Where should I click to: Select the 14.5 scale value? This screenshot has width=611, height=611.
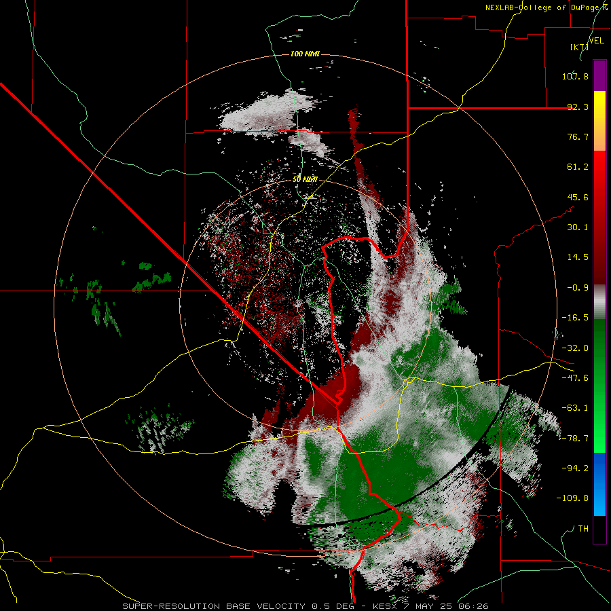578,257
